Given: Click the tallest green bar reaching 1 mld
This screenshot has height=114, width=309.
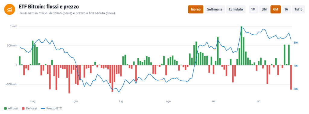Looking at the screenshot, I should coord(241,46).
